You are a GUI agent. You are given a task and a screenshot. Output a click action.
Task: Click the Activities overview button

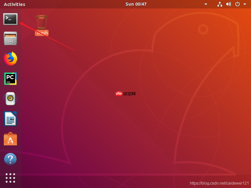pyautogui.click(x=14, y=4)
